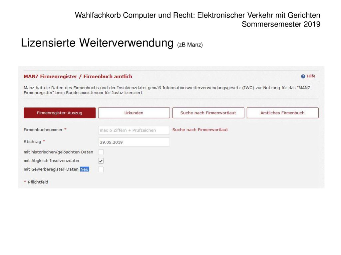Uncheck mit Abgleich Insolvenzdatei checkbox

click(x=101, y=161)
